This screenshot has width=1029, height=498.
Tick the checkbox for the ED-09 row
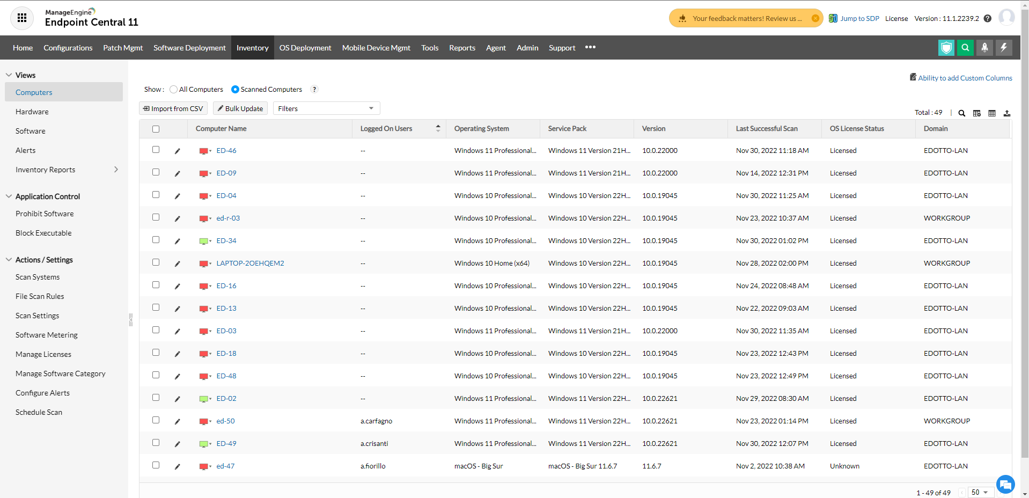pos(156,172)
